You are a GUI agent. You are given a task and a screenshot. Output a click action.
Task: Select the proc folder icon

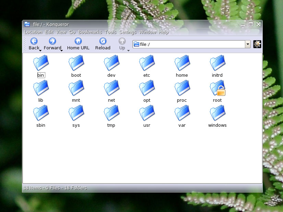click(x=182, y=88)
